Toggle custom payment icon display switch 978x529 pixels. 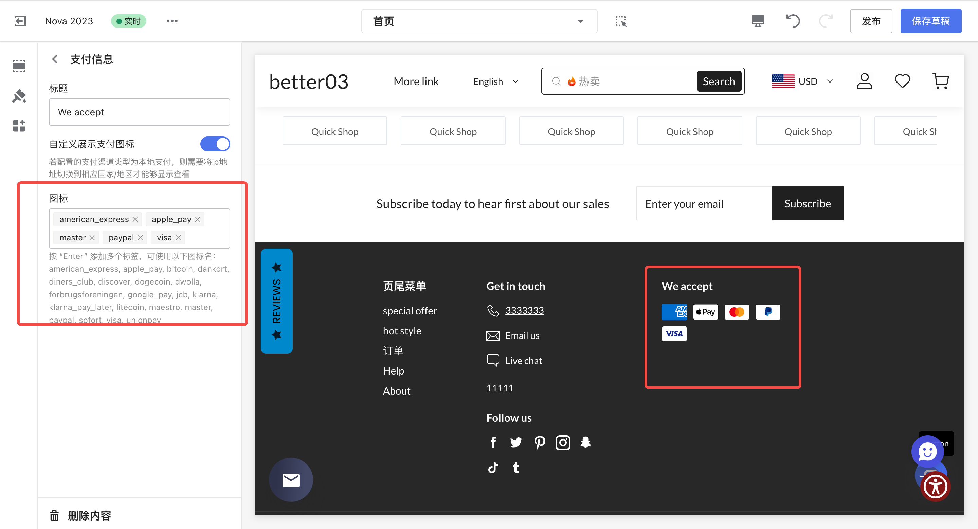(215, 144)
